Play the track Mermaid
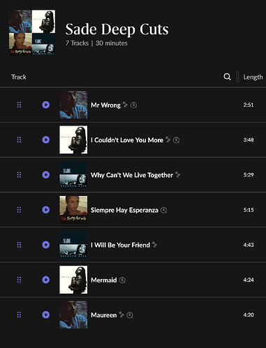Image resolution: width=266 pixels, height=348 pixels. 46,280
